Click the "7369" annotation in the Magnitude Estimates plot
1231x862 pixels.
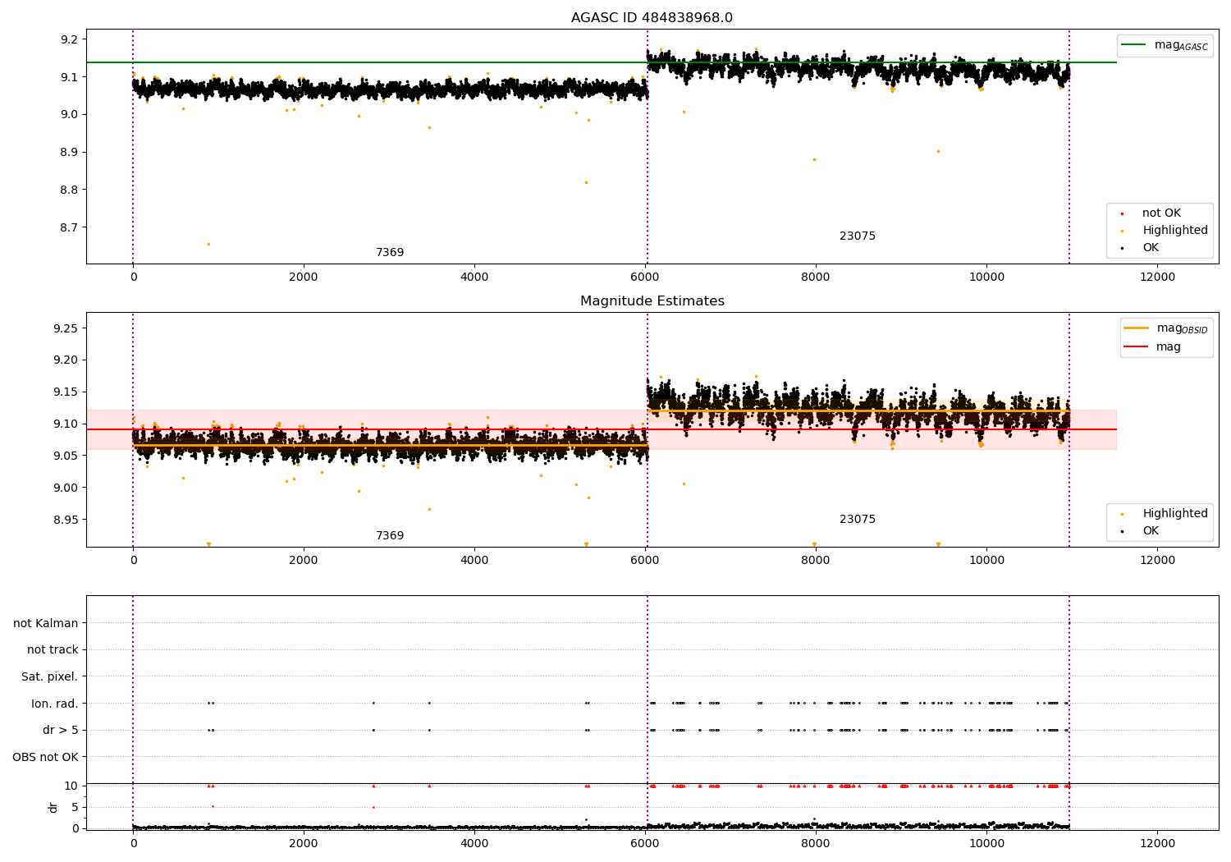click(x=390, y=536)
